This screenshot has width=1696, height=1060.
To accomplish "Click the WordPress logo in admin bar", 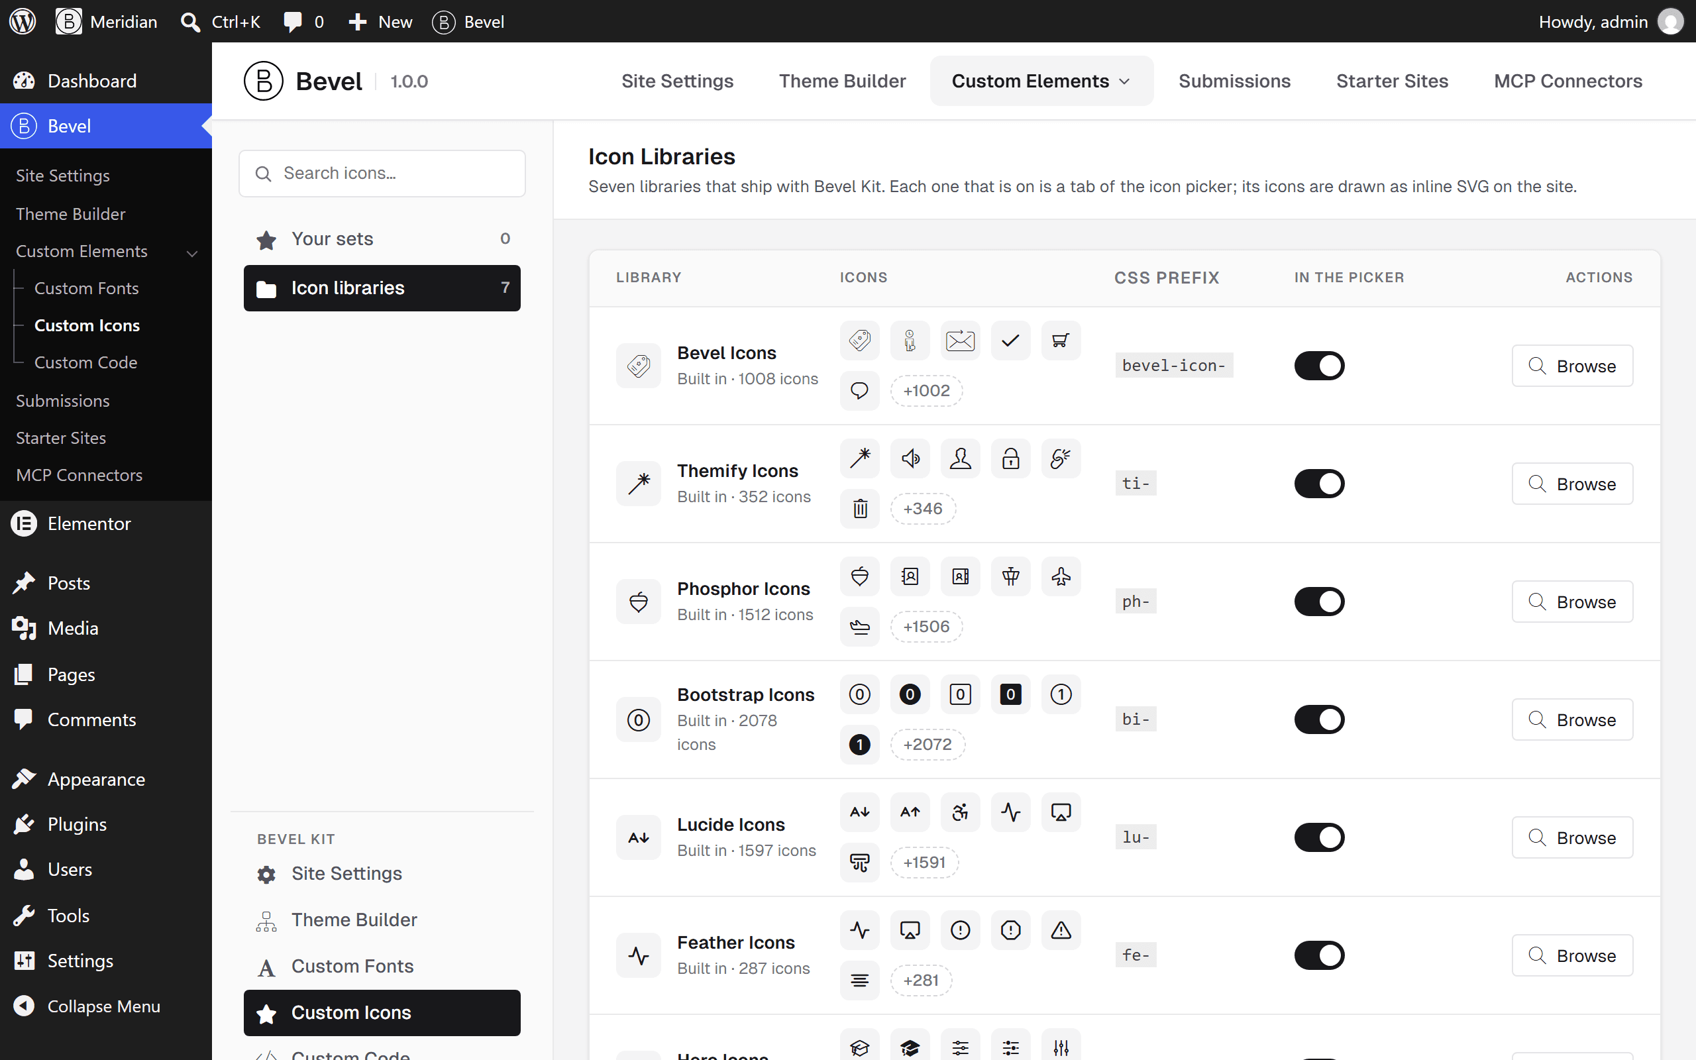I will coord(23,21).
